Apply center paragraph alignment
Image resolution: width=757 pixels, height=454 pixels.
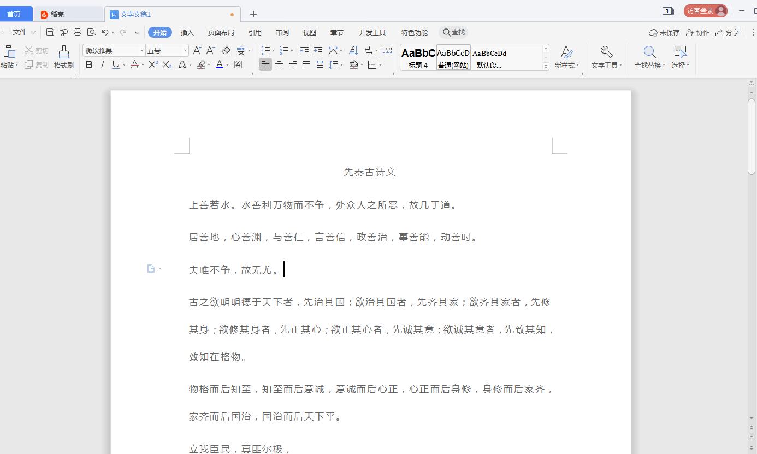(x=279, y=64)
